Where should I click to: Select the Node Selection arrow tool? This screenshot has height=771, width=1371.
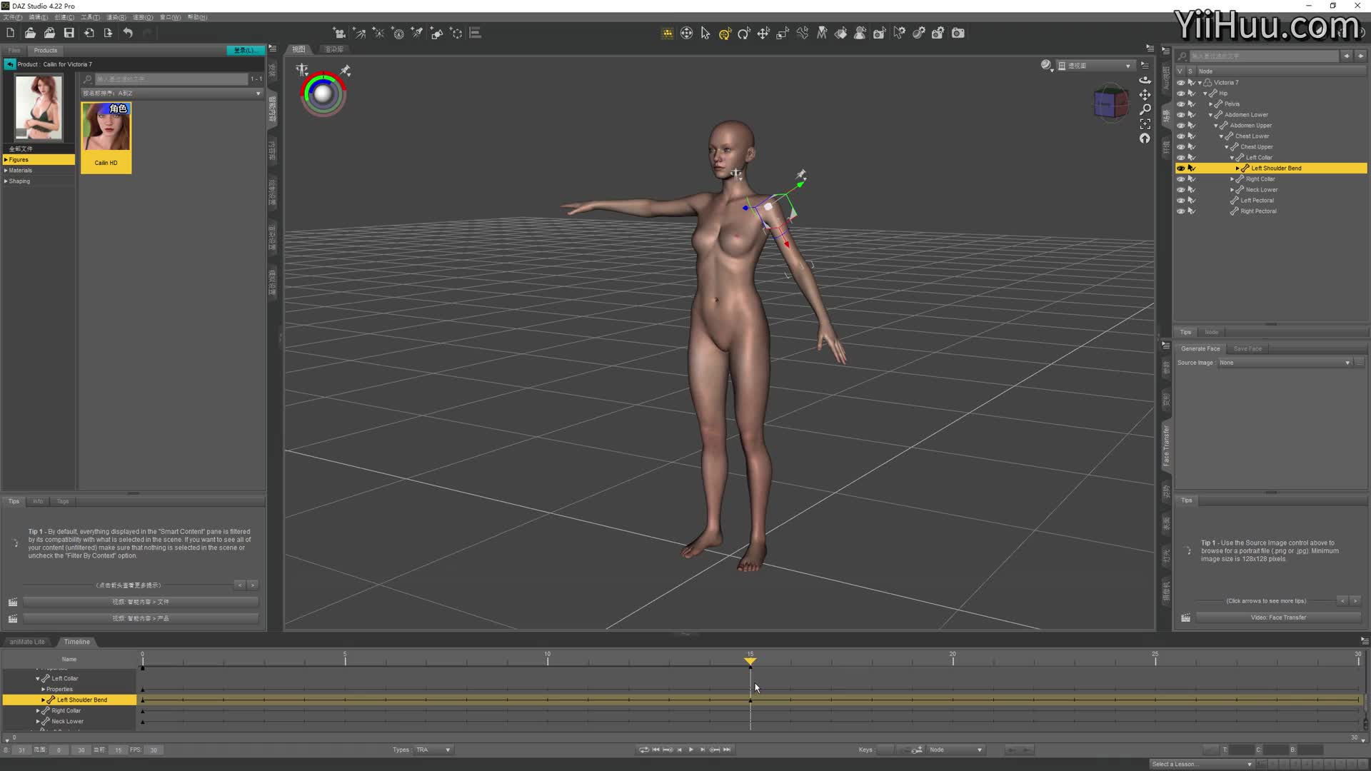coord(705,33)
